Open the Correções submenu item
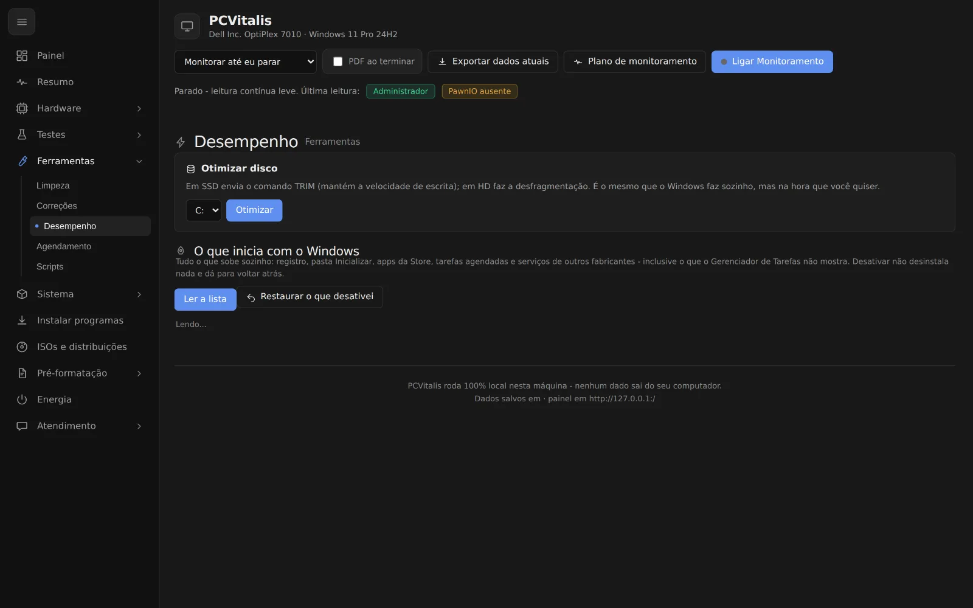973x608 pixels. 90,206
